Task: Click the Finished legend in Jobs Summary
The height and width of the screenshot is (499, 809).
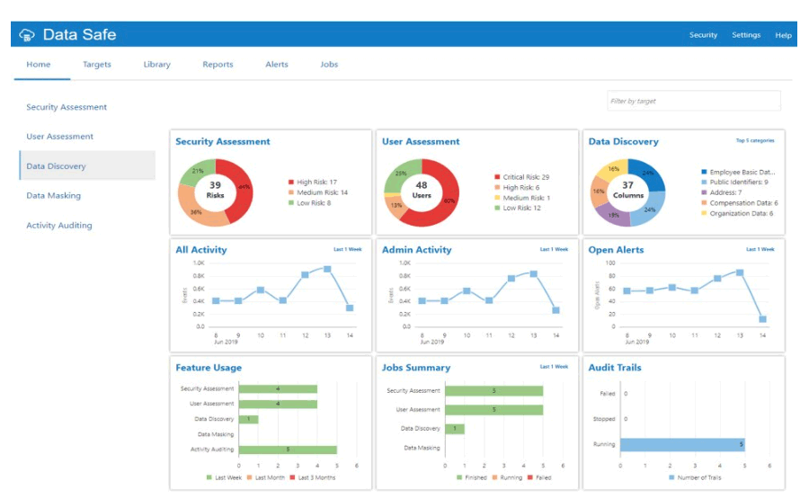Action: tap(472, 477)
